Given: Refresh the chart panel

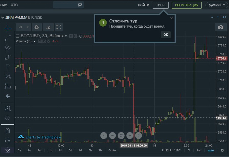Looking at the screenshot, I should 224,17.
